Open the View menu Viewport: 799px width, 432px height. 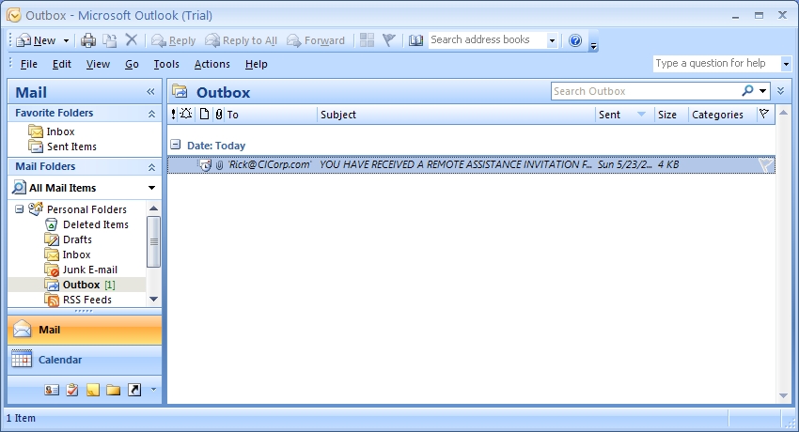(98, 64)
